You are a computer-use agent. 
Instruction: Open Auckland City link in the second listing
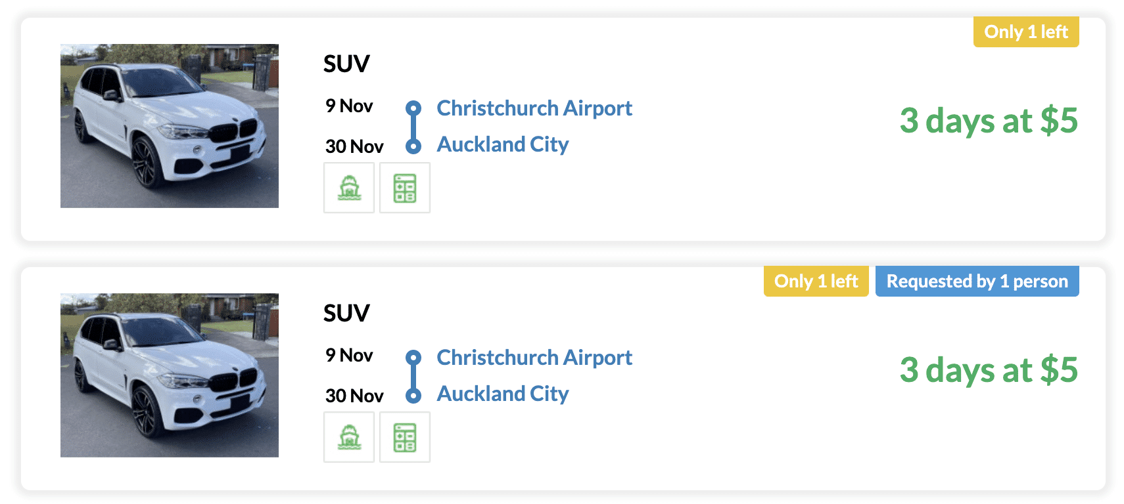(503, 394)
